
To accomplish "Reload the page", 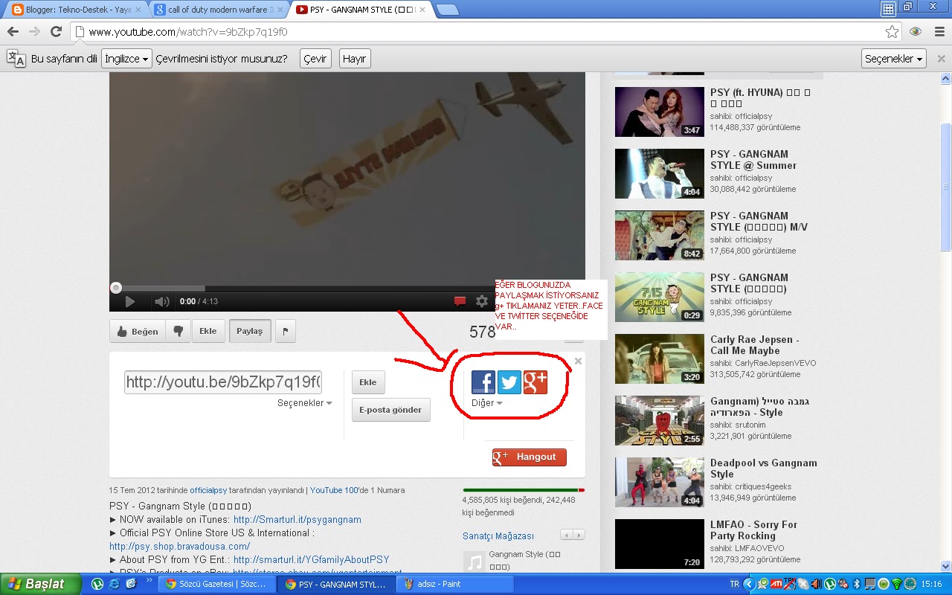I will click(56, 32).
